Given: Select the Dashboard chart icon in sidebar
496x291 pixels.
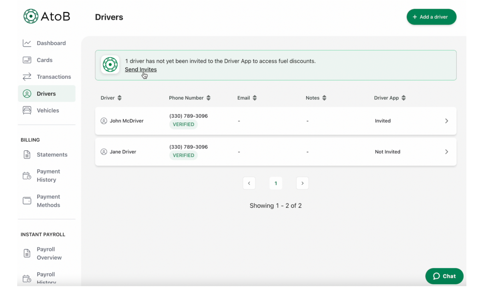Looking at the screenshot, I should [26, 43].
